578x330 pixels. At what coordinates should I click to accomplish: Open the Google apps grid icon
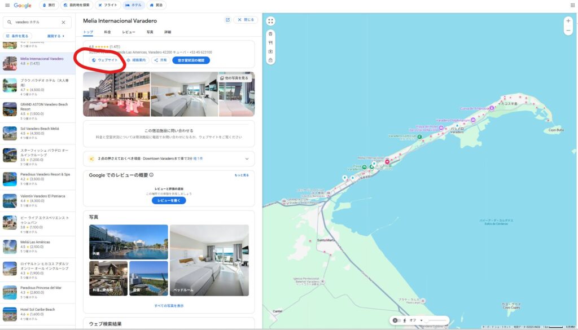[572, 5]
